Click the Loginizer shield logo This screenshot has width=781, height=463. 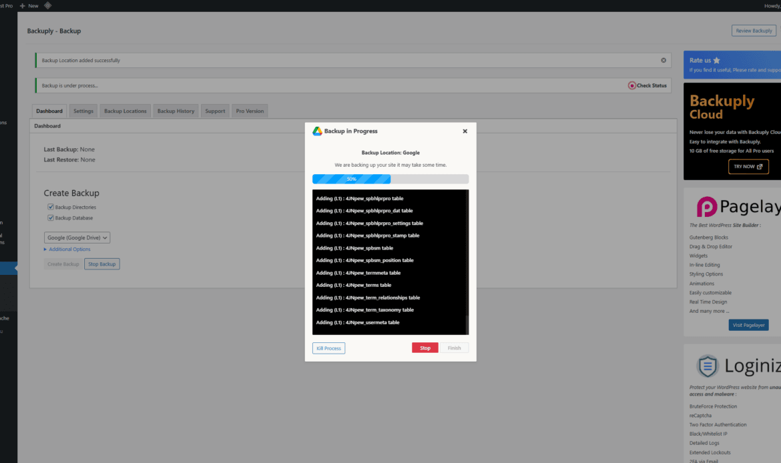tap(706, 367)
